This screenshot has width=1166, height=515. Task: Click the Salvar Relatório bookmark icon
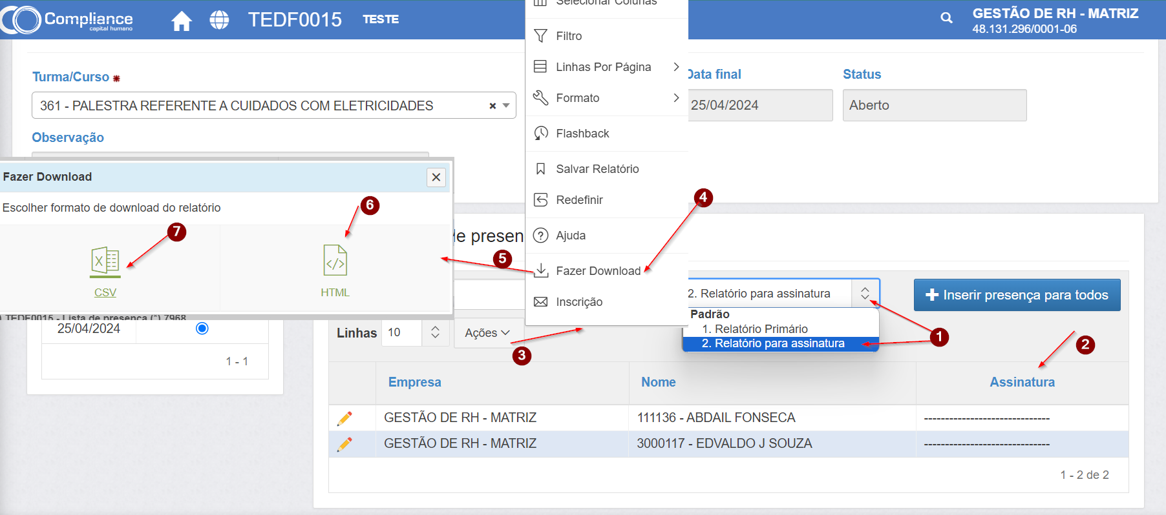pyautogui.click(x=540, y=169)
